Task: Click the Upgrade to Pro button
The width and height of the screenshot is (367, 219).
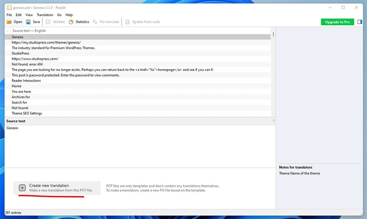Action: click(337, 22)
